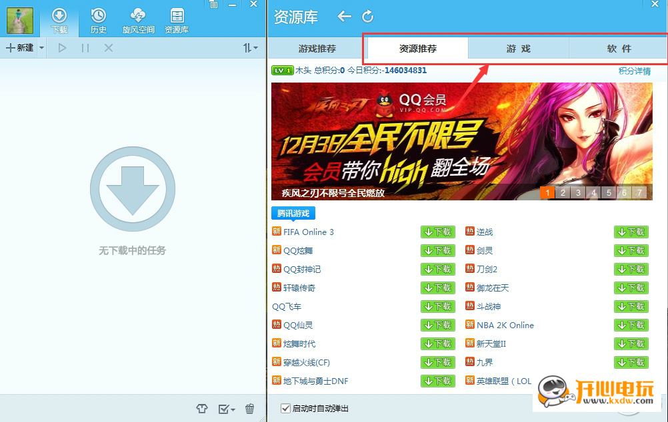This screenshot has height=422, width=668.
Task: Click the back arrow in 资源库
Action: point(343,16)
